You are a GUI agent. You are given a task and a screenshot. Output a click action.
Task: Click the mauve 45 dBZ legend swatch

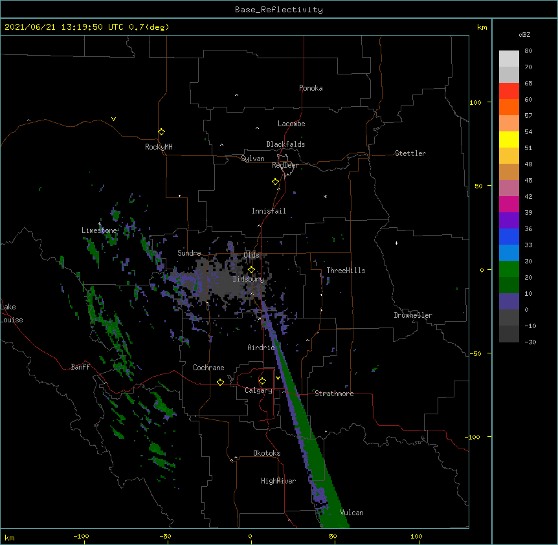[x=509, y=188]
